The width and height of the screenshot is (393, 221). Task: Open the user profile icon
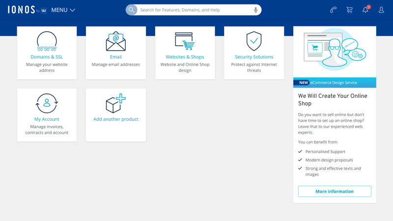pos(381,10)
